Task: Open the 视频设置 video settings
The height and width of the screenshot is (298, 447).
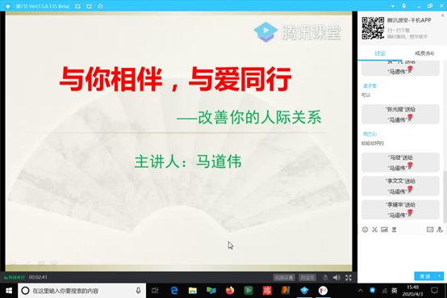Action: pyautogui.click(x=284, y=278)
